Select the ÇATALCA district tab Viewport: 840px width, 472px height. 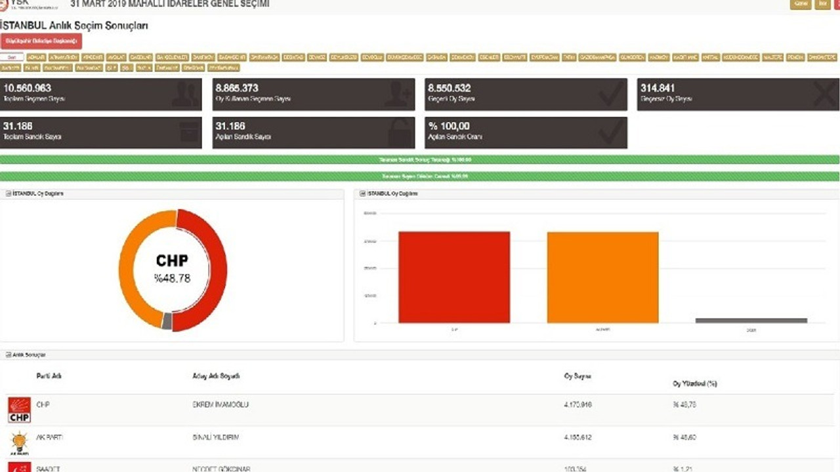tap(436, 58)
